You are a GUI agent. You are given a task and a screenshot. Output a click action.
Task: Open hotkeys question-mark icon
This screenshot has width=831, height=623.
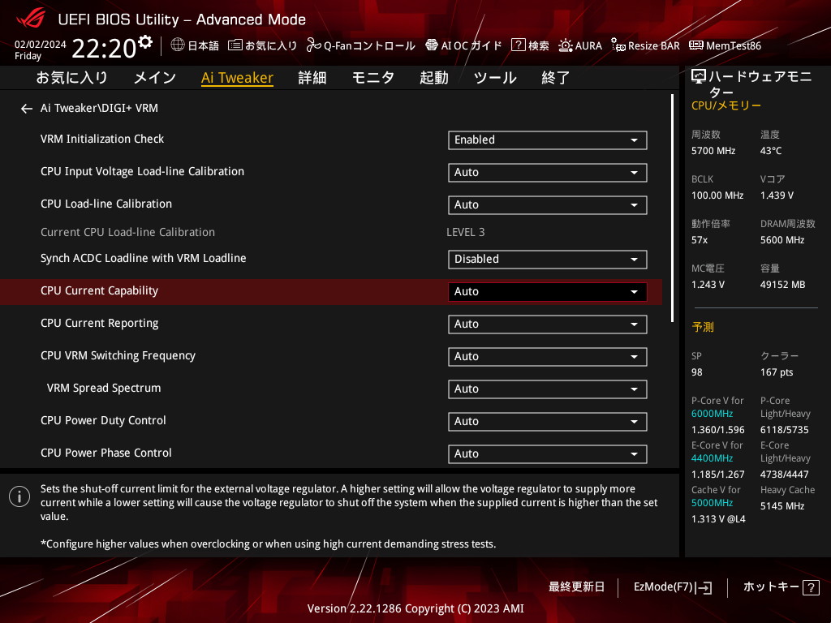(811, 587)
